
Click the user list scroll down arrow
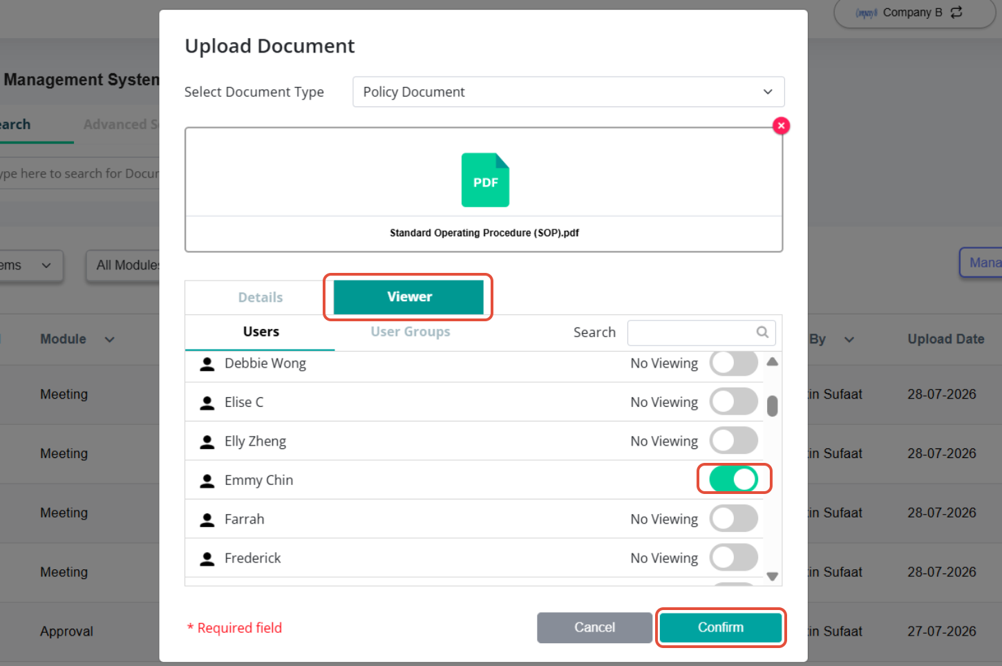pyautogui.click(x=773, y=576)
